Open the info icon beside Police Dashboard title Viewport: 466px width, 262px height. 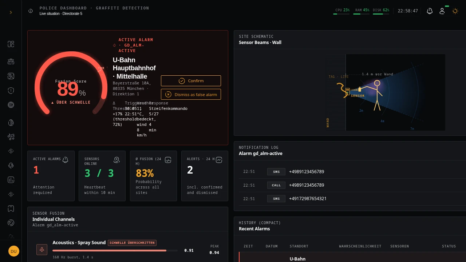tap(31, 11)
